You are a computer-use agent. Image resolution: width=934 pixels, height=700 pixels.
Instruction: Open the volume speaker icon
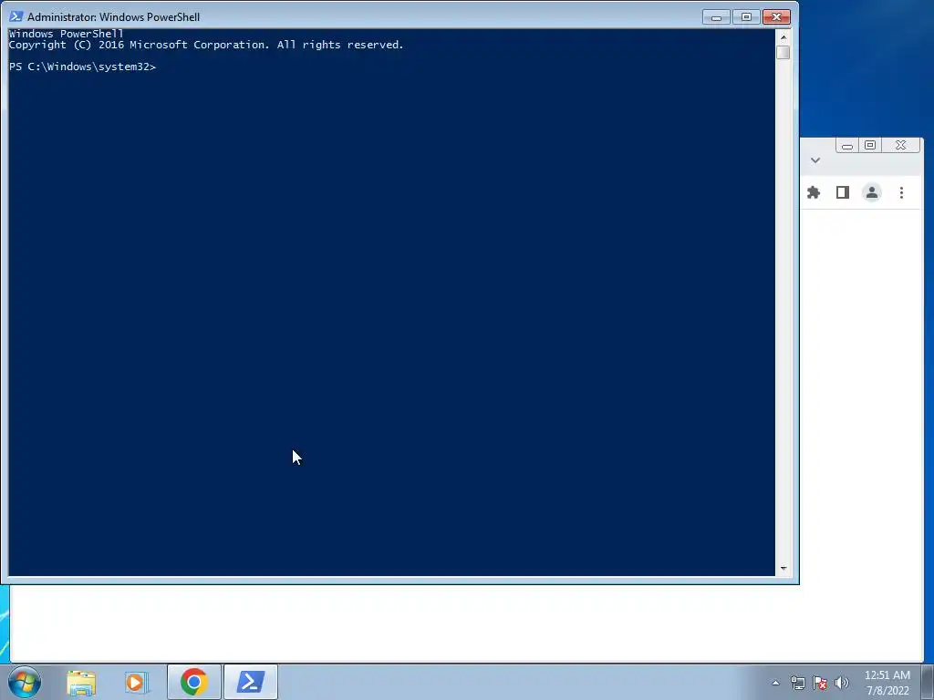[842, 683]
